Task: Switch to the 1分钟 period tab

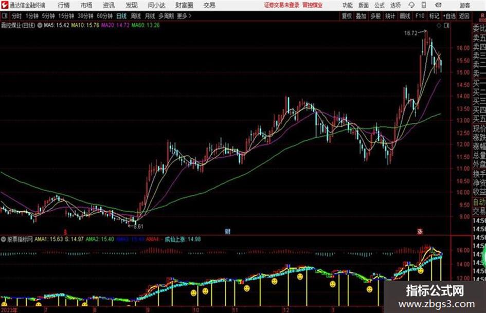Action: tap(32, 16)
